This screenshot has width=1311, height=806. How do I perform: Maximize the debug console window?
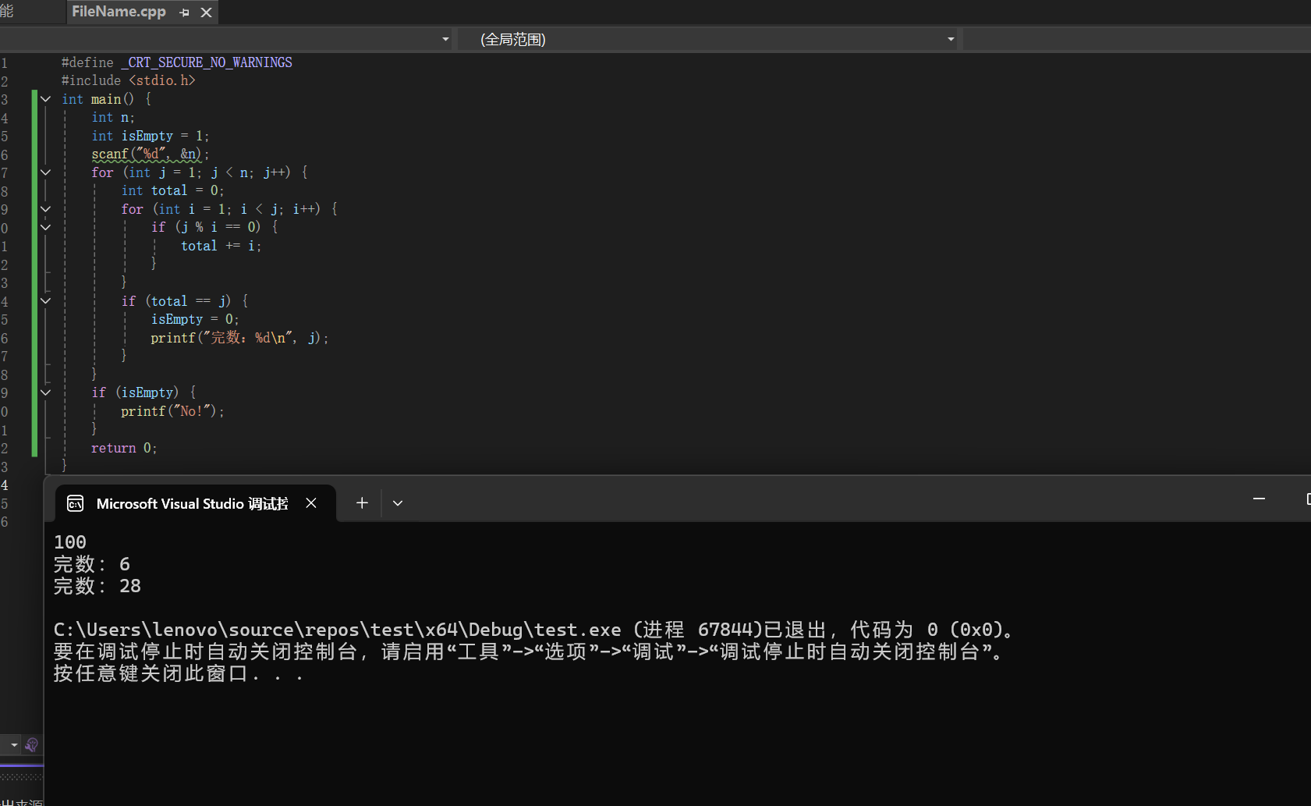[1308, 499]
